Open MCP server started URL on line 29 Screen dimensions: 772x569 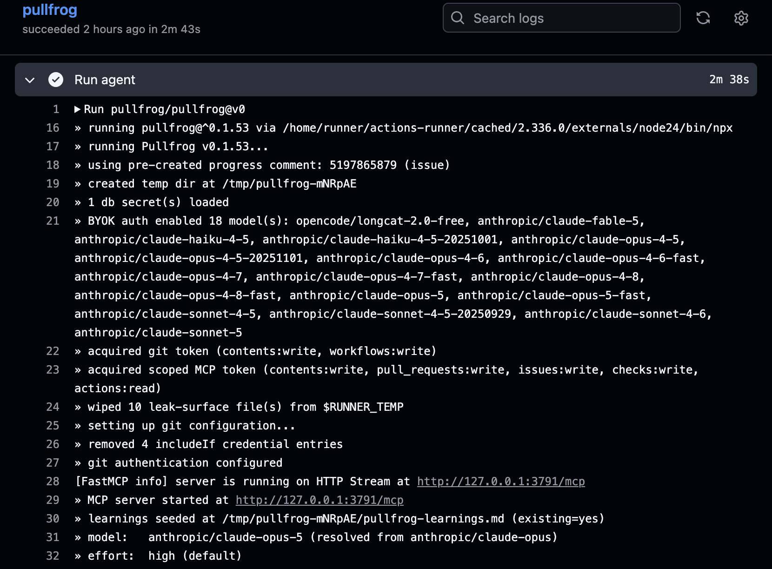click(x=319, y=500)
